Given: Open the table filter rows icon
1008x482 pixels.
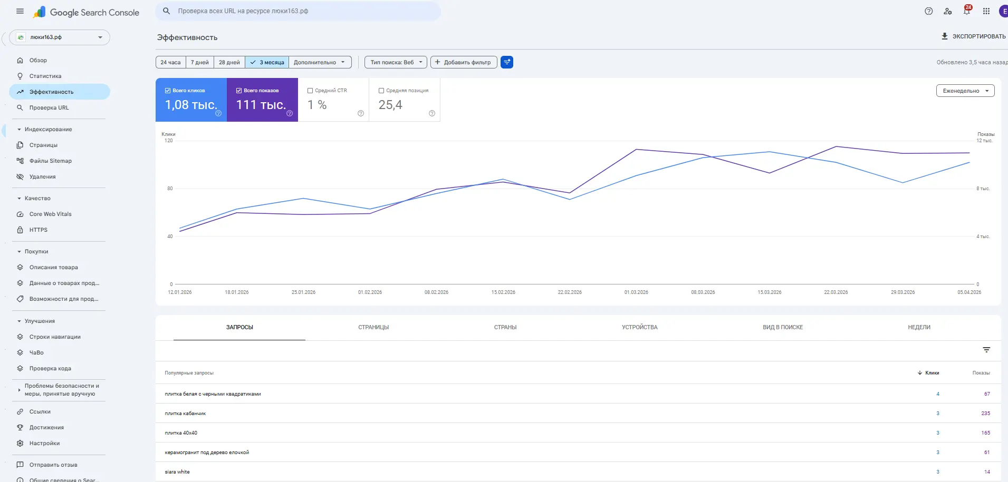Looking at the screenshot, I should click(986, 350).
